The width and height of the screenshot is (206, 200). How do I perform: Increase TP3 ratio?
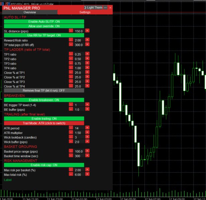click(87, 63)
